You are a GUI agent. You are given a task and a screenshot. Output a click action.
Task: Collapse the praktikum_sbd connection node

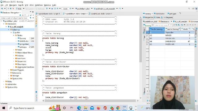coord(1,21)
